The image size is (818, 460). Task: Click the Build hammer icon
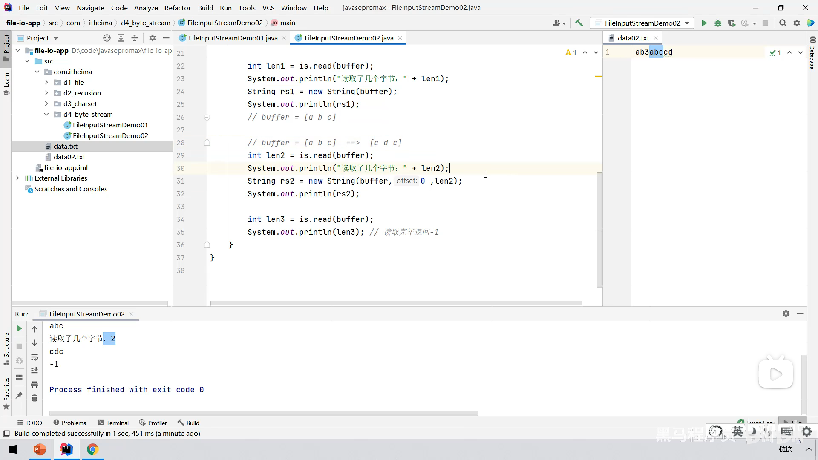(579, 23)
